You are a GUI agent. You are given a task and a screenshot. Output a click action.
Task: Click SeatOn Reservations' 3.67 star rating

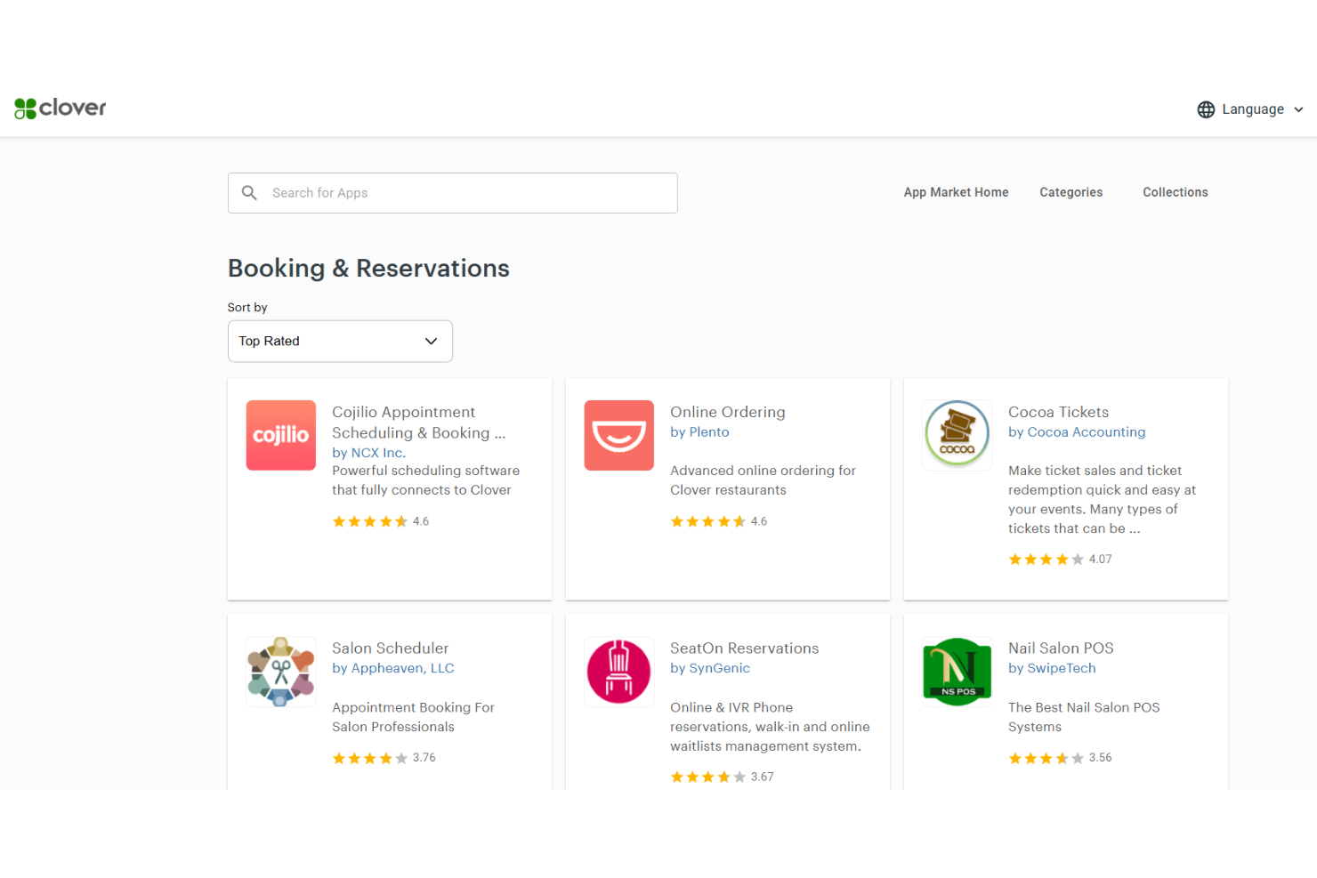tap(722, 777)
